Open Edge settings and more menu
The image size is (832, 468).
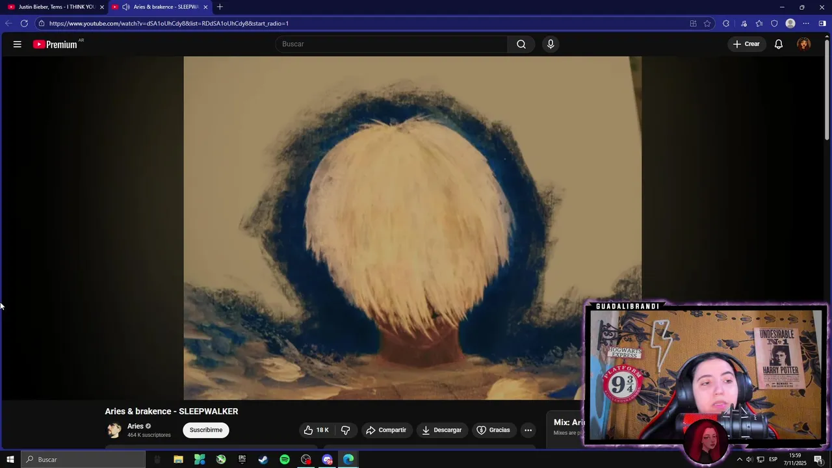click(x=806, y=23)
